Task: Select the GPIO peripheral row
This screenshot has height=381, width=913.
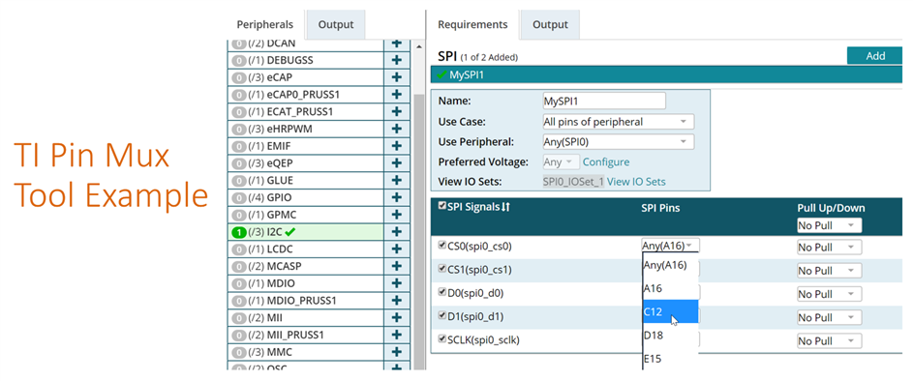Action: (x=306, y=197)
